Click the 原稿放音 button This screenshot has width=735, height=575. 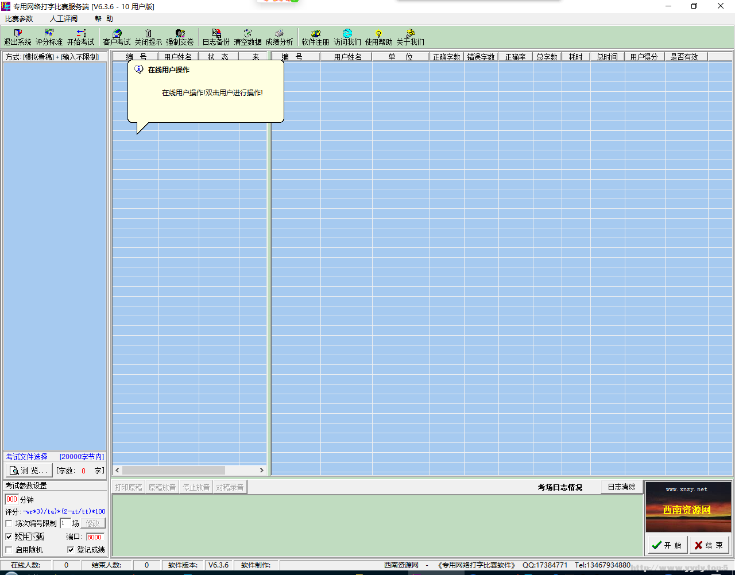pyautogui.click(x=162, y=487)
